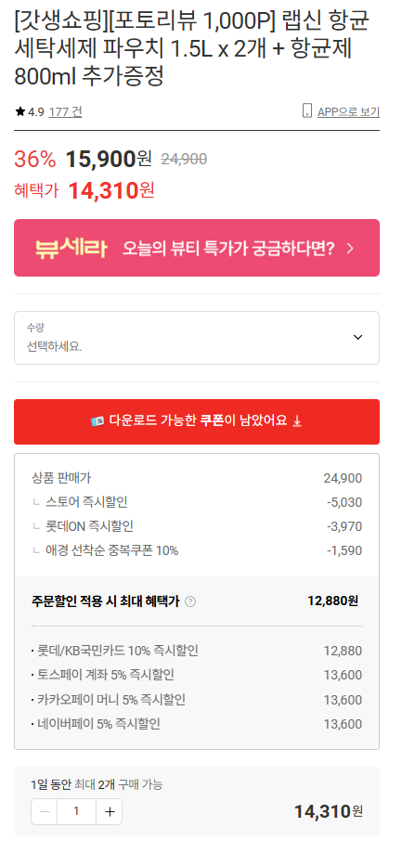The height and width of the screenshot is (853, 402).
Task: Open the 177 건 reviews link
Action: click(x=65, y=111)
